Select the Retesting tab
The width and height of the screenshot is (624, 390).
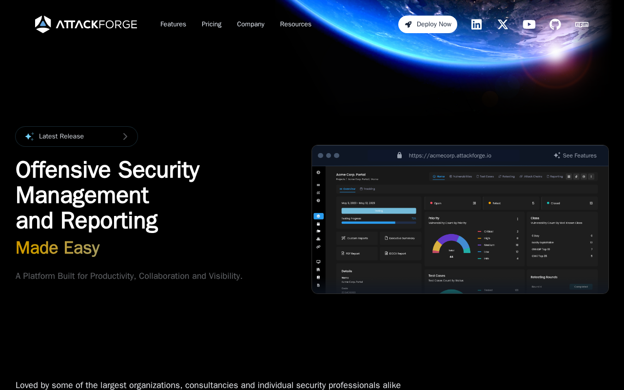(507, 176)
